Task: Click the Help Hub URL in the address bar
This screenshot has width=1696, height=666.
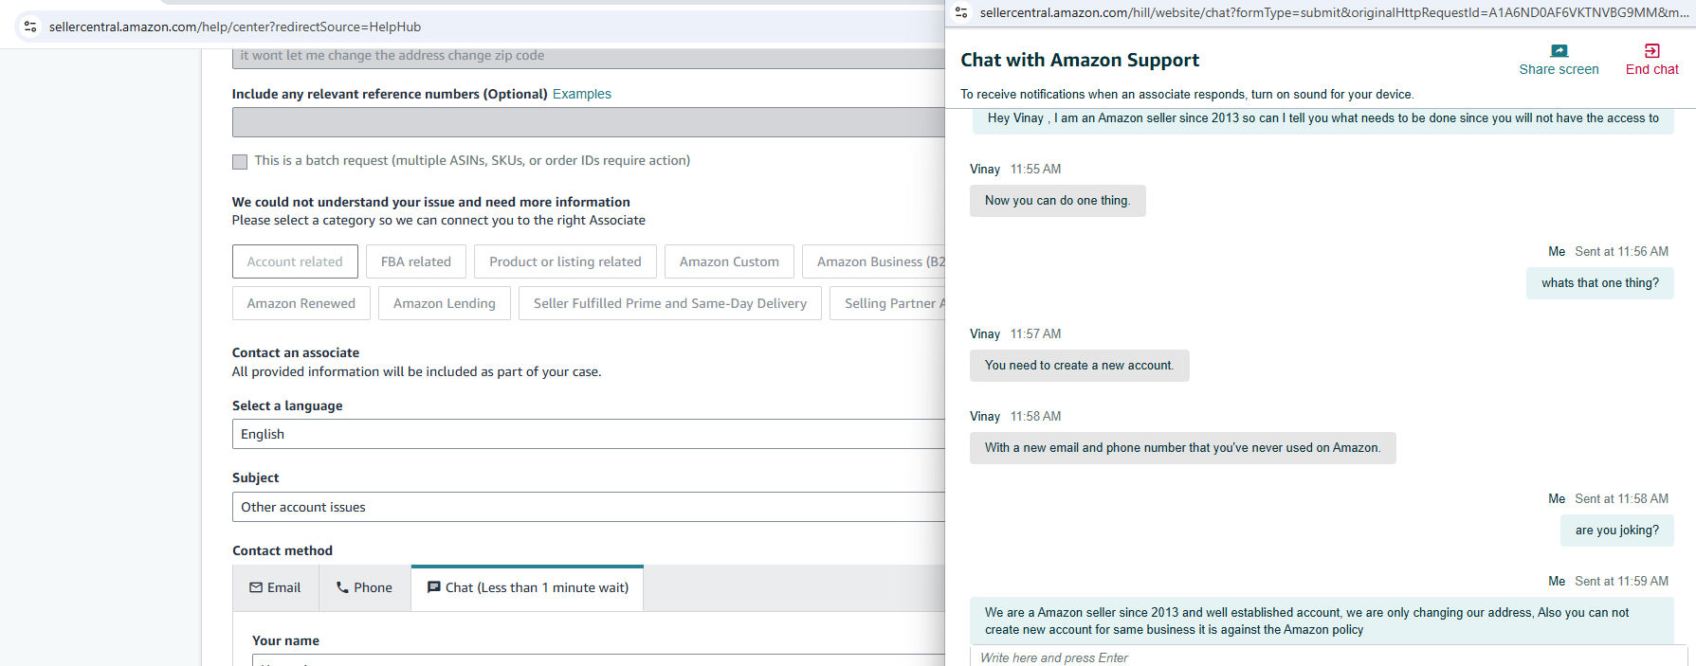Action: coord(235,27)
